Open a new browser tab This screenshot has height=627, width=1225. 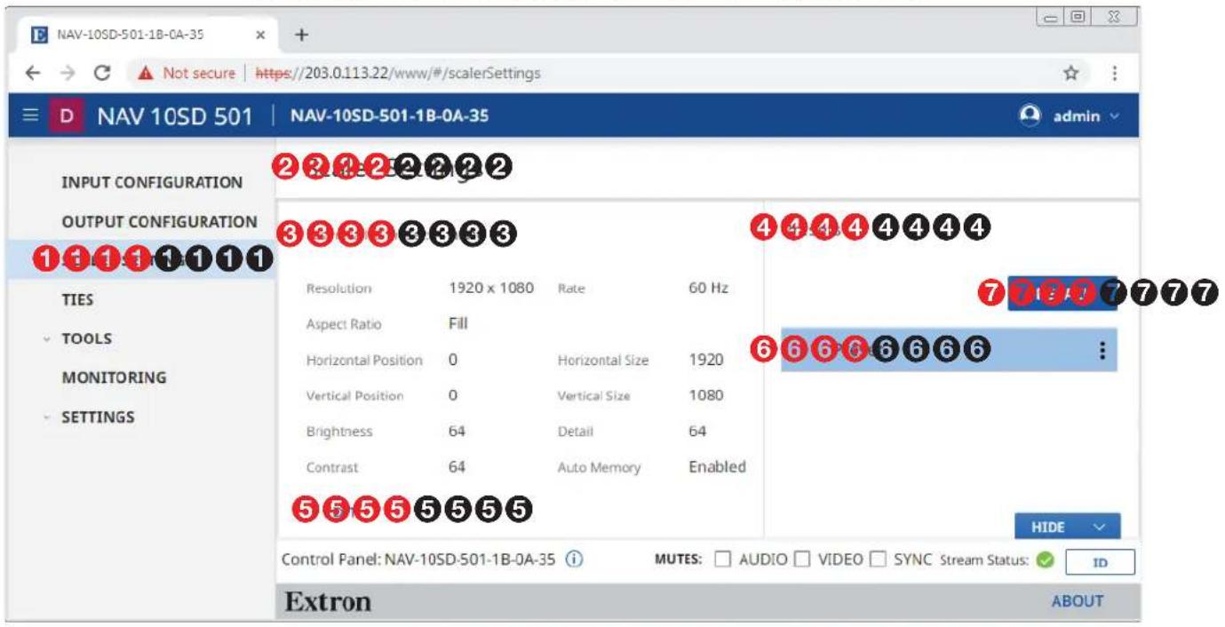[302, 35]
